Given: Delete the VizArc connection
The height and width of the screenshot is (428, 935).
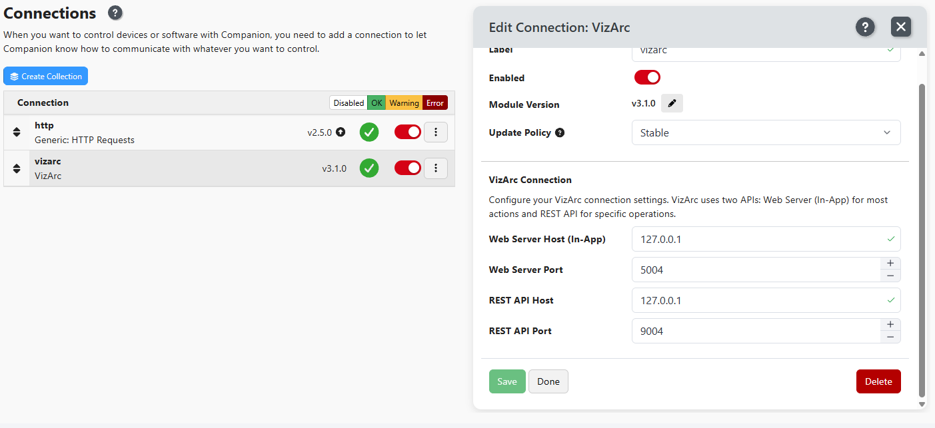Looking at the screenshot, I should point(878,381).
